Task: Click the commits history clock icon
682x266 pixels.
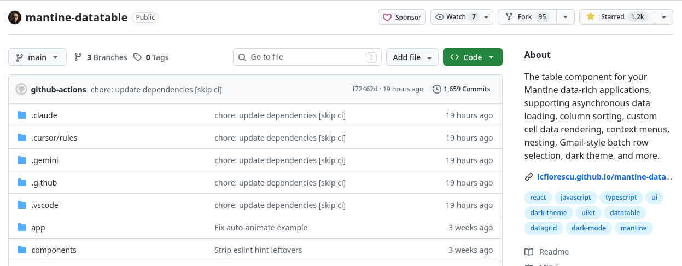Action: (436, 89)
